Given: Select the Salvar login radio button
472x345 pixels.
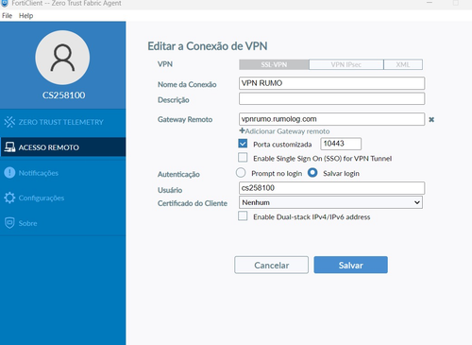Looking at the screenshot, I should [x=312, y=173].
